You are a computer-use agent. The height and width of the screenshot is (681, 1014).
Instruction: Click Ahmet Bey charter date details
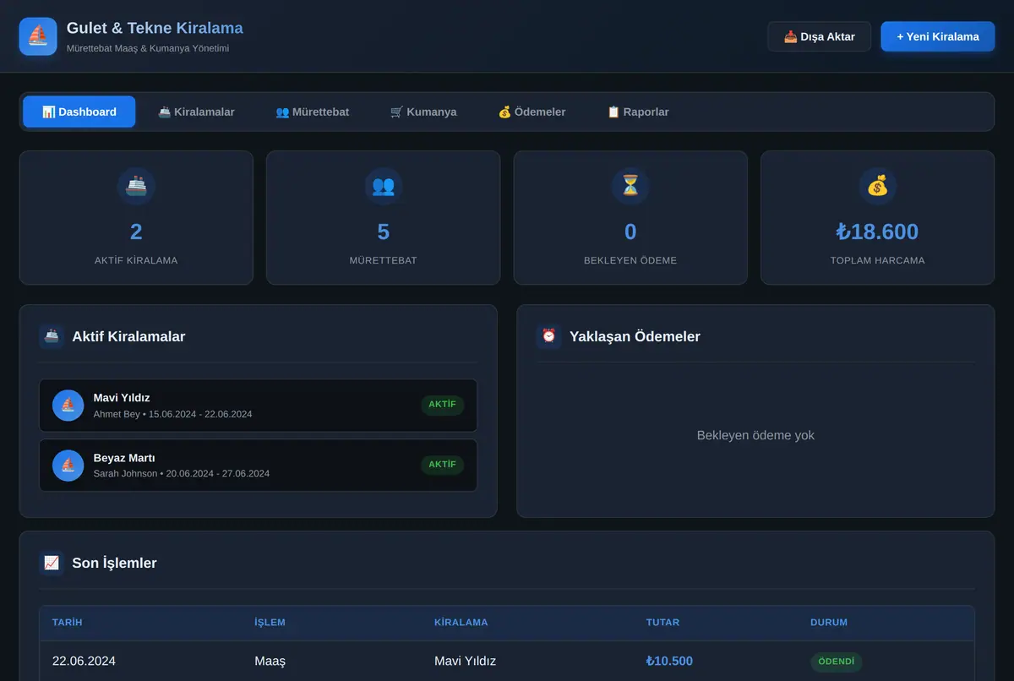(172, 414)
